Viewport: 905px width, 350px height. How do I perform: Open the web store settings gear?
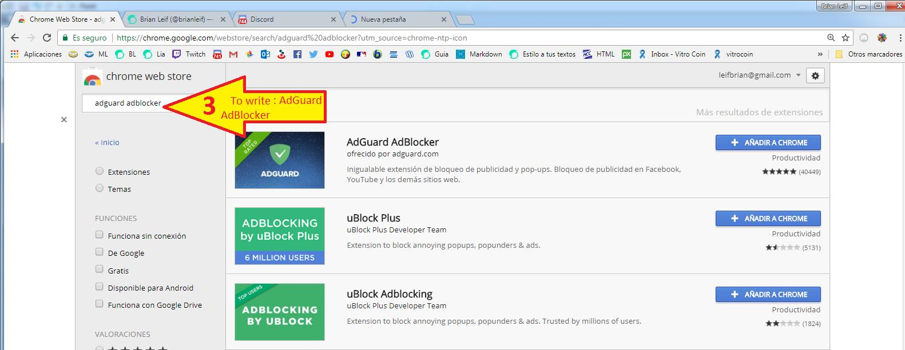point(815,75)
